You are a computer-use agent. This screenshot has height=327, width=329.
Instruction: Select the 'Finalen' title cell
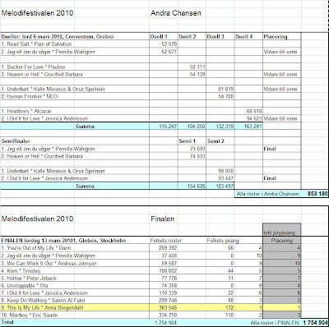click(163, 219)
